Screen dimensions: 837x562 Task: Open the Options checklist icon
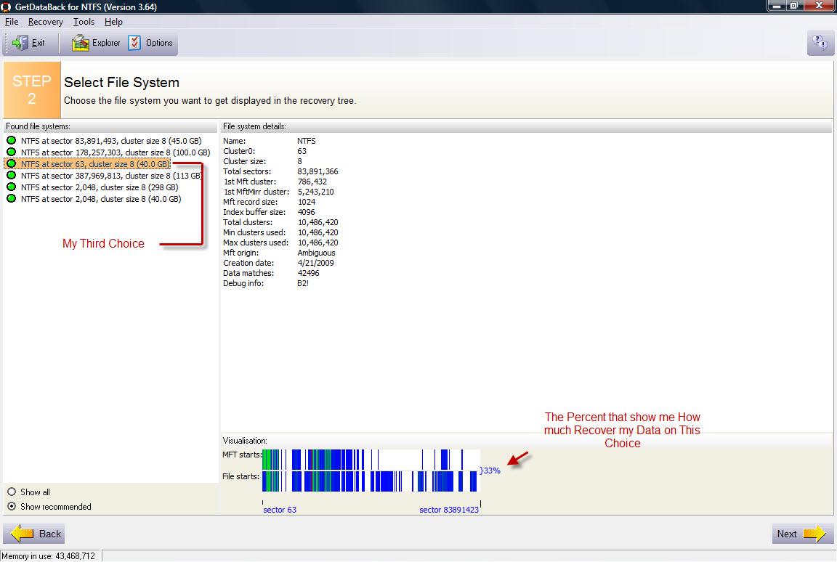[x=134, y=43]
